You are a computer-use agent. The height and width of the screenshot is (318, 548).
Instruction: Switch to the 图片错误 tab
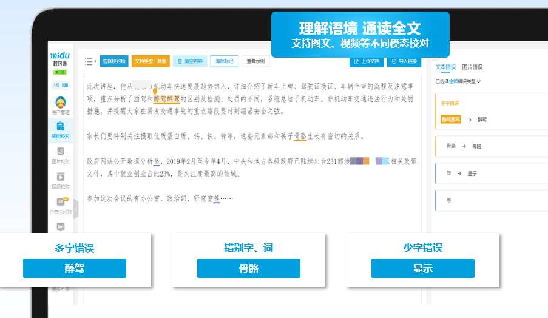pyautogui.click(x=472, y=67)
